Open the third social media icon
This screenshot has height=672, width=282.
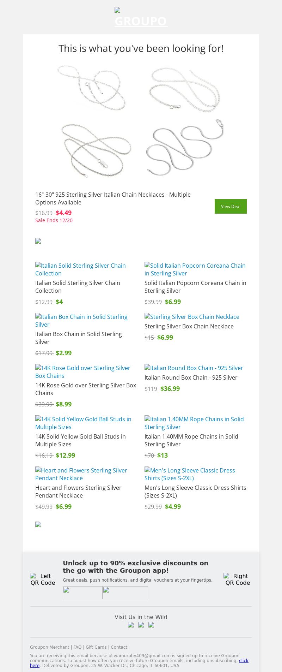[151, 625]
